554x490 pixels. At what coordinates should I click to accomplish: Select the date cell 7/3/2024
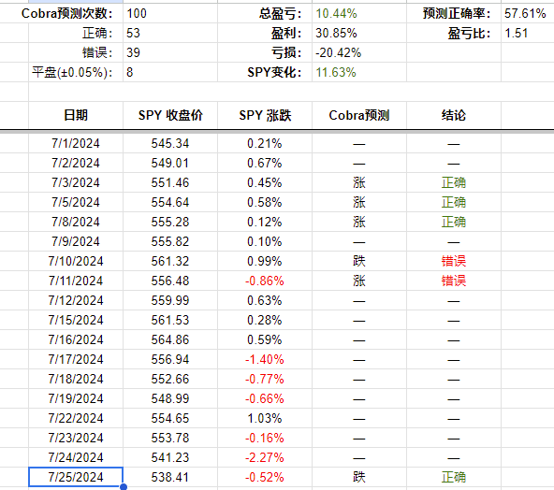(76, 182)
